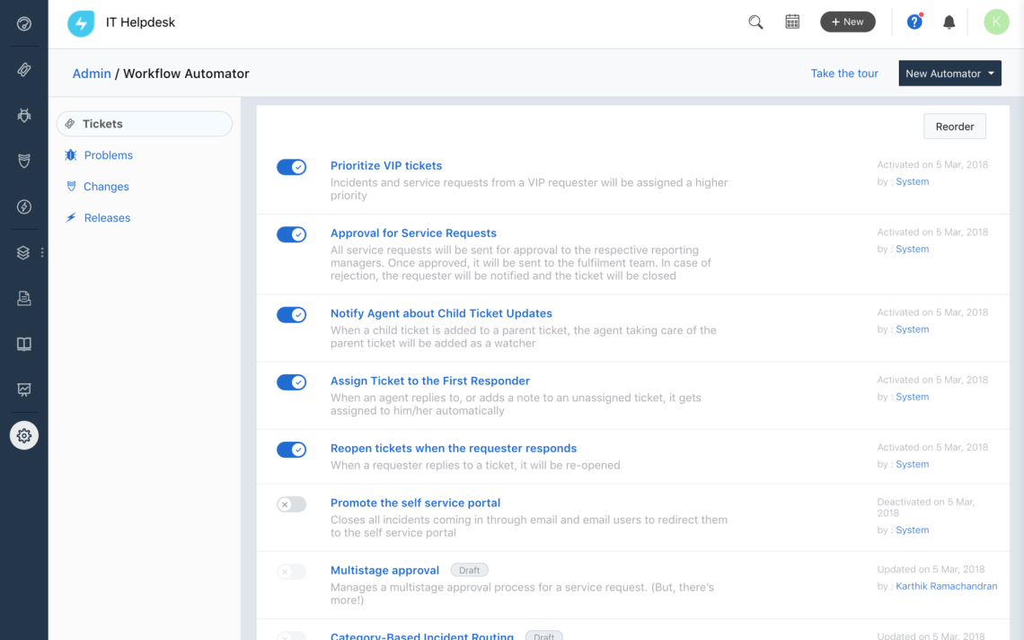Open the admin gear icon in sidebar
Screen dimensions: 1024x640
[24, 435]
